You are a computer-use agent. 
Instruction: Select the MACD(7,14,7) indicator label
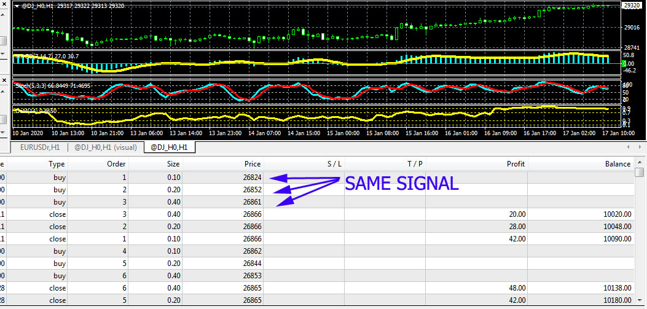tap(46, 56)
